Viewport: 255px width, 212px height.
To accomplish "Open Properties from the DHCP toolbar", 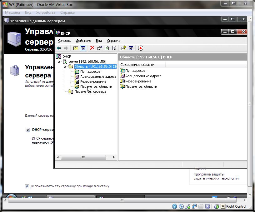I will (x=99, y=48).
